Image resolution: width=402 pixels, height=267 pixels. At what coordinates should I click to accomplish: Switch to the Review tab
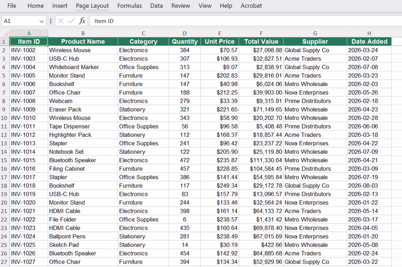click(x=181, y=6)
